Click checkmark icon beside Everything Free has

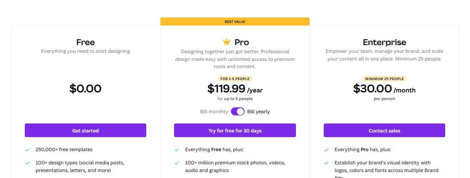tap(177, 150)
